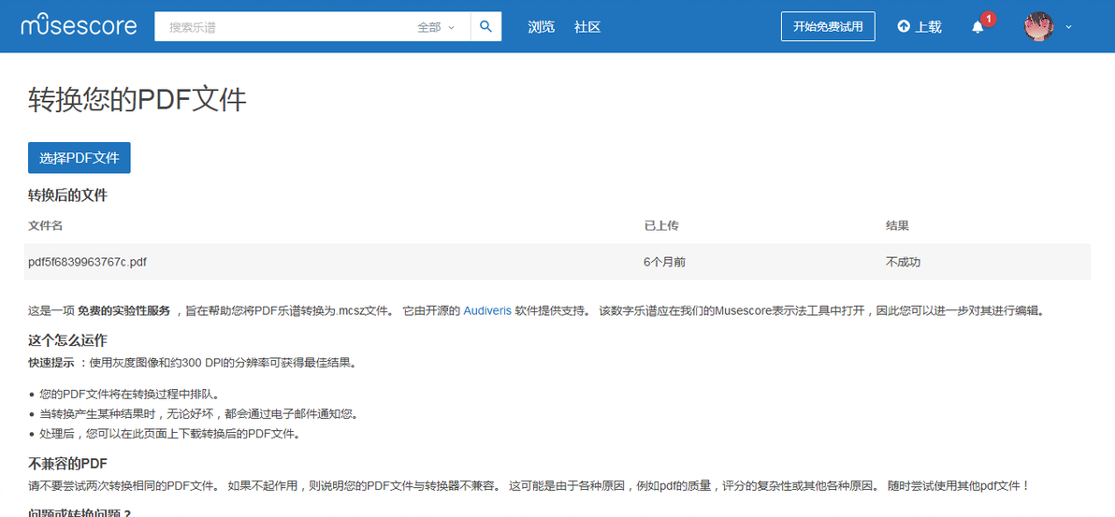Click the 免费的实验性服务 bold text
The image size is (1115, 517).
(x=123, y=310)
